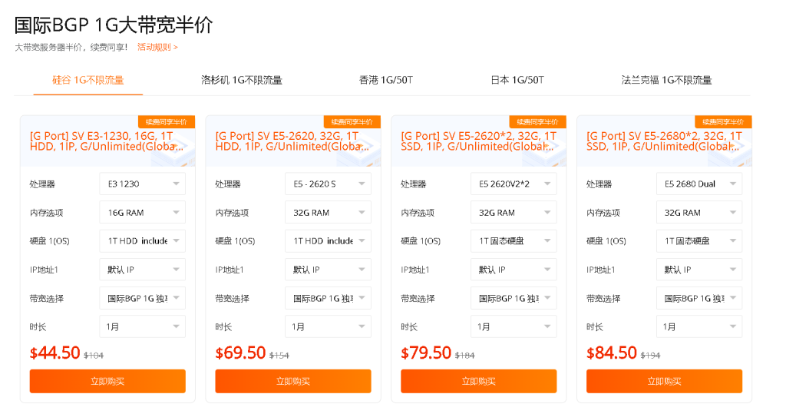
Task: Open the 活动规则 link
Action: pyautogui.click(x=157, y=47)
